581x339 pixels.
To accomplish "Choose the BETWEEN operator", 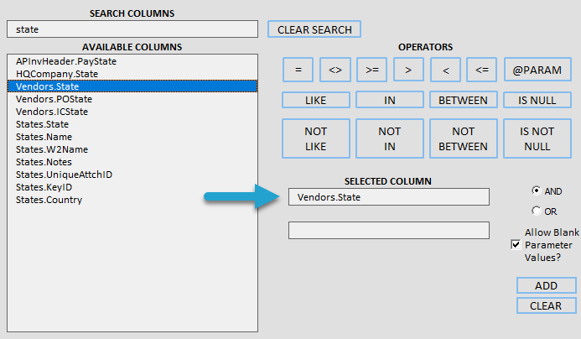I will 463,100.
